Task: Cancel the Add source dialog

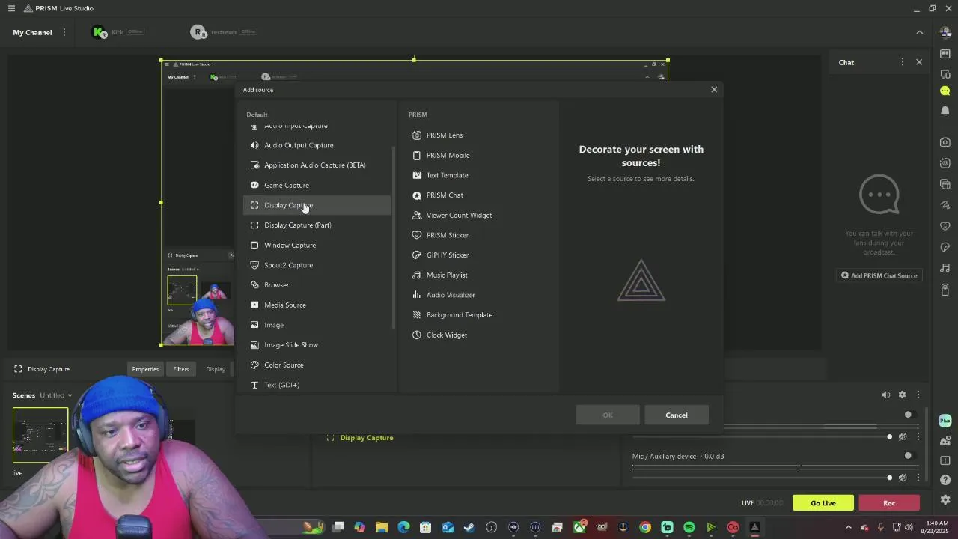Action: 677,415
